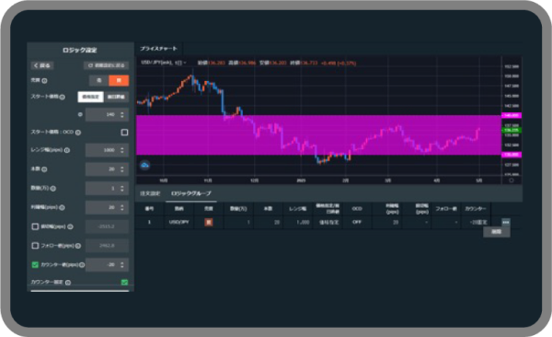The height and width of the screenshot is (337, 552).
Task: Untick the カウンター固定 checkbox
Action: (124, 283)
